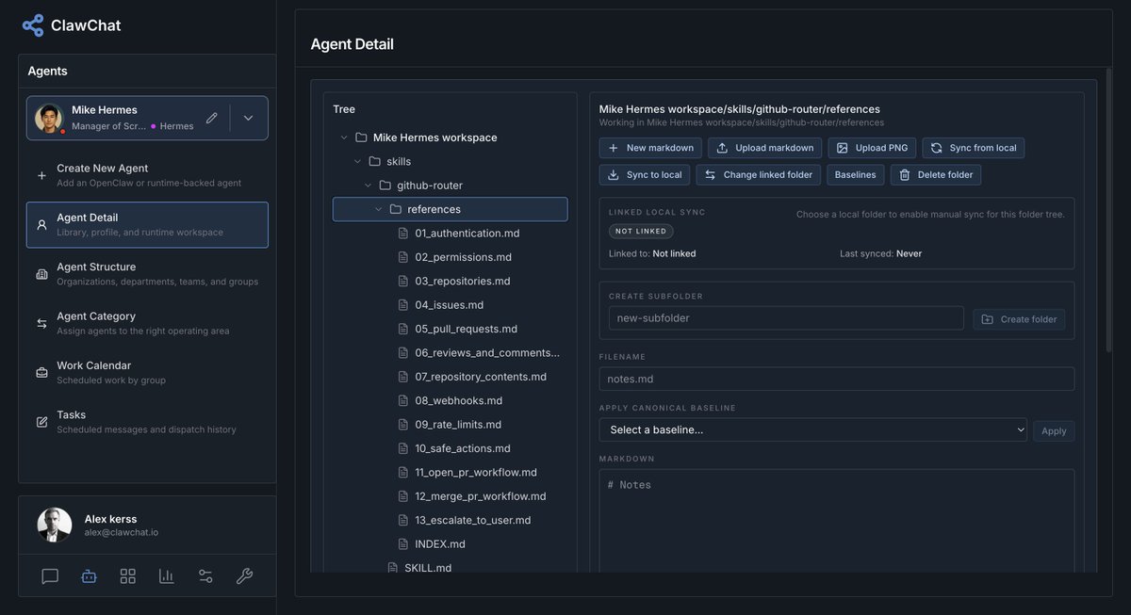
Task: Click Upload PNG button
Action: pyautogui.click(x=872, y=148)
